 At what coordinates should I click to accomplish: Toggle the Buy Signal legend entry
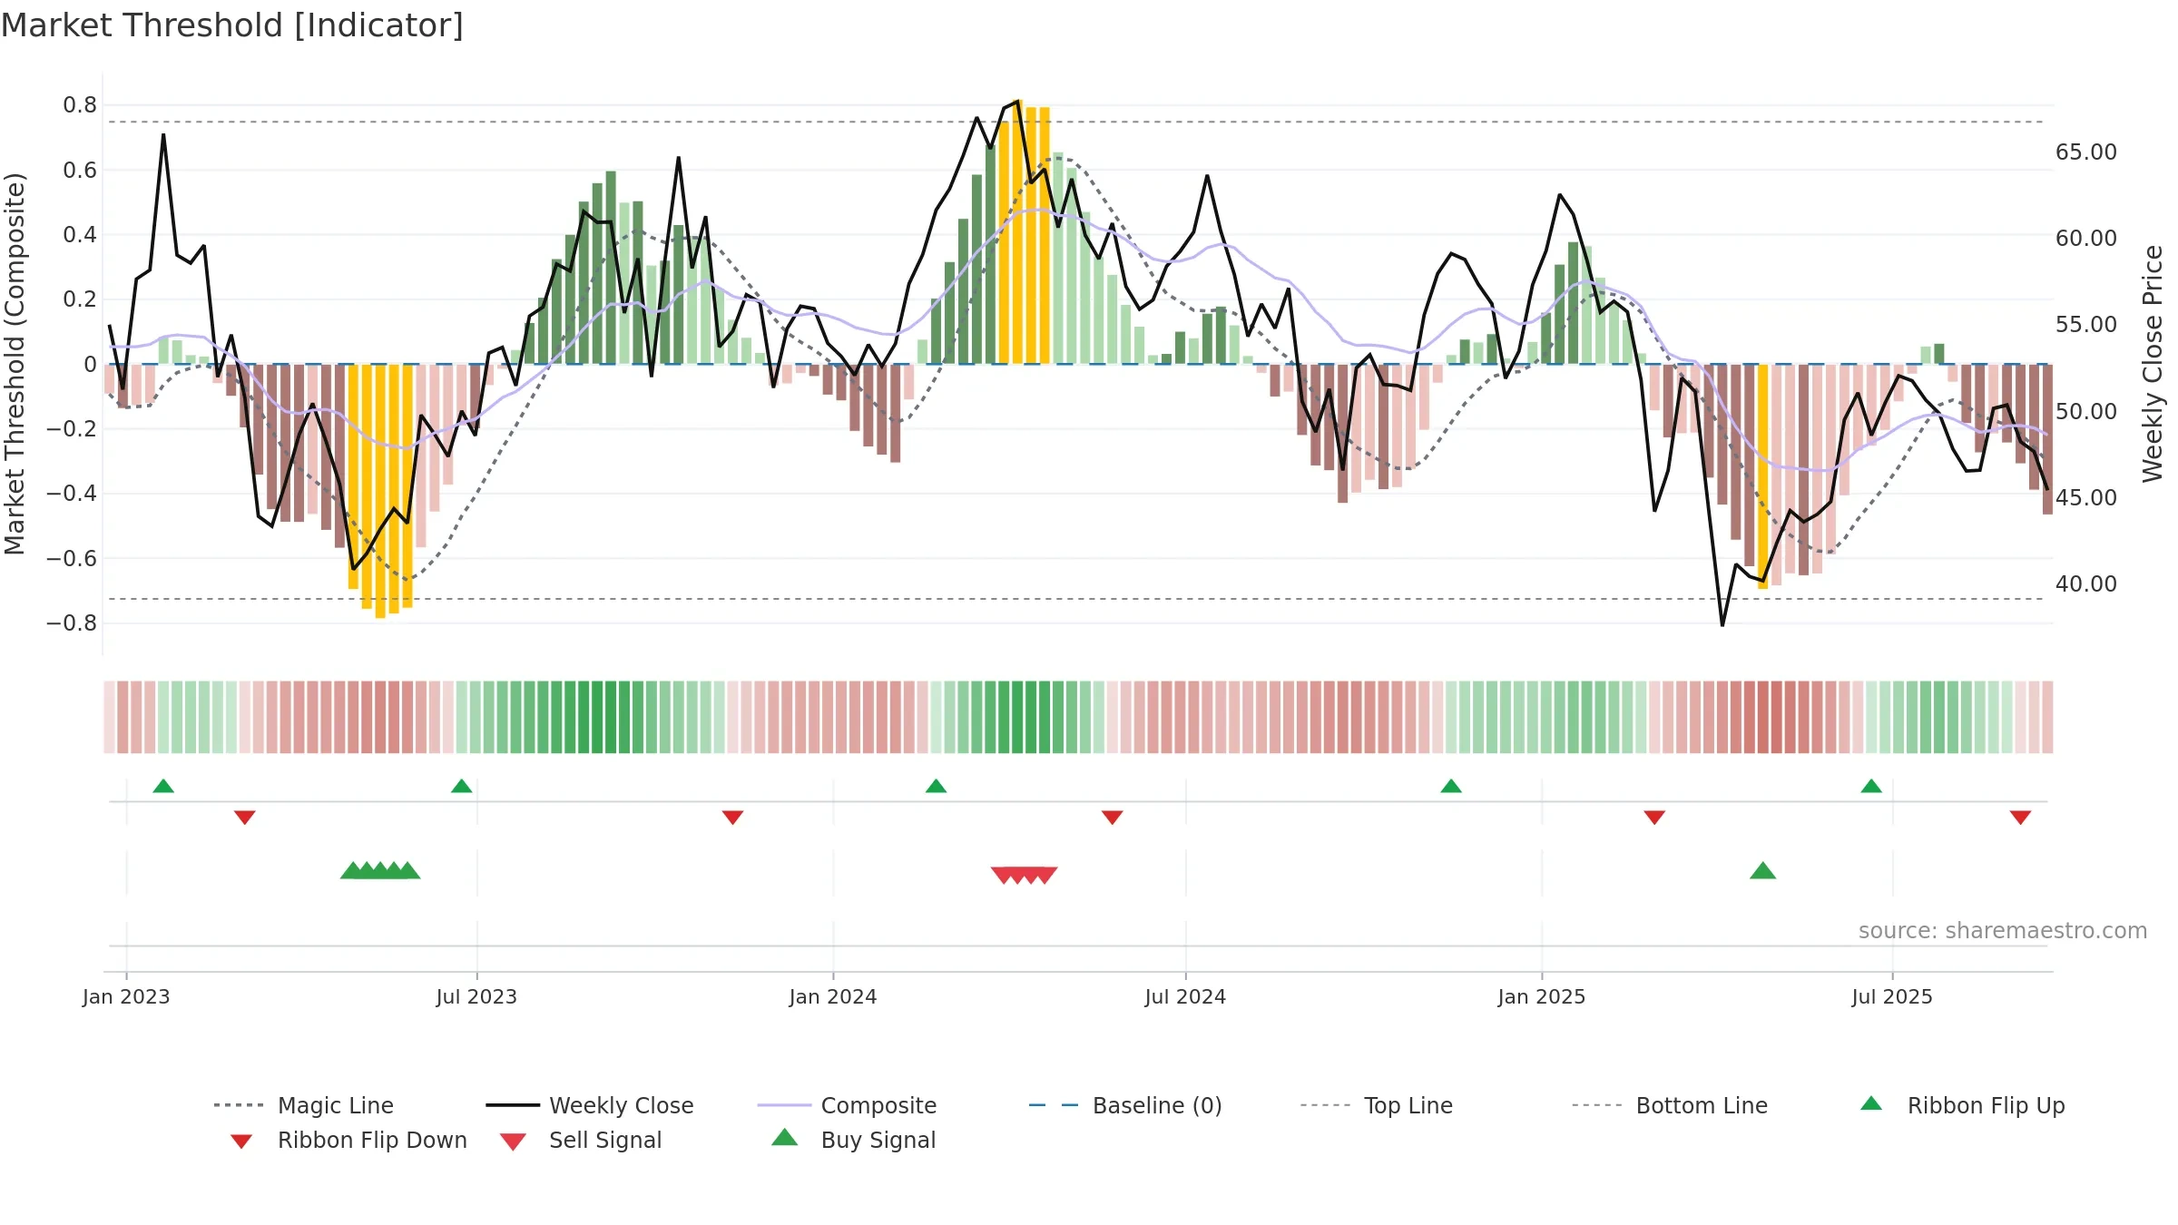[x=853, y=1140]
